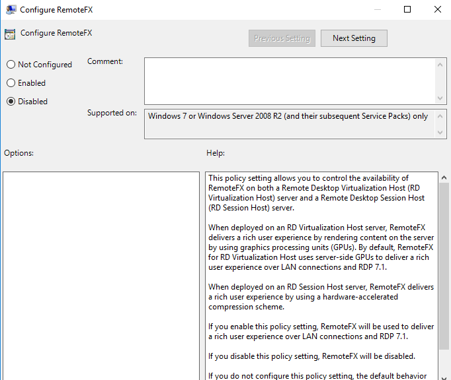The height and width of the screenshot is (380, 451).
Task: Click the empty Options pane
Action: pyautogui.click(x=101, y=276)
